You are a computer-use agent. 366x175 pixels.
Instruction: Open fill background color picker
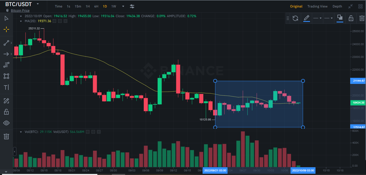coord(340,18)
